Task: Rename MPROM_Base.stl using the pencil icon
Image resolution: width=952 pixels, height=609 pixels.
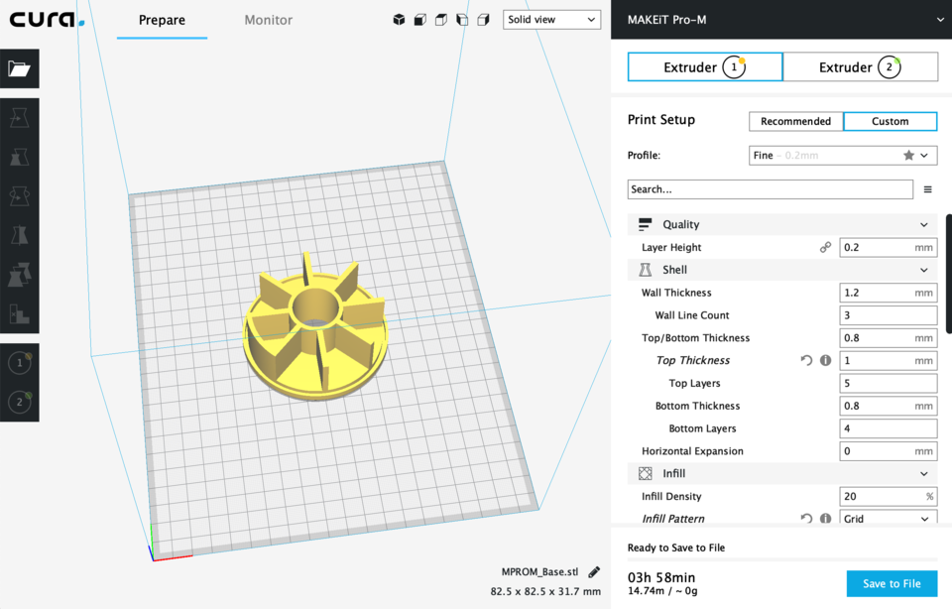Action: [x=593, y=570]
